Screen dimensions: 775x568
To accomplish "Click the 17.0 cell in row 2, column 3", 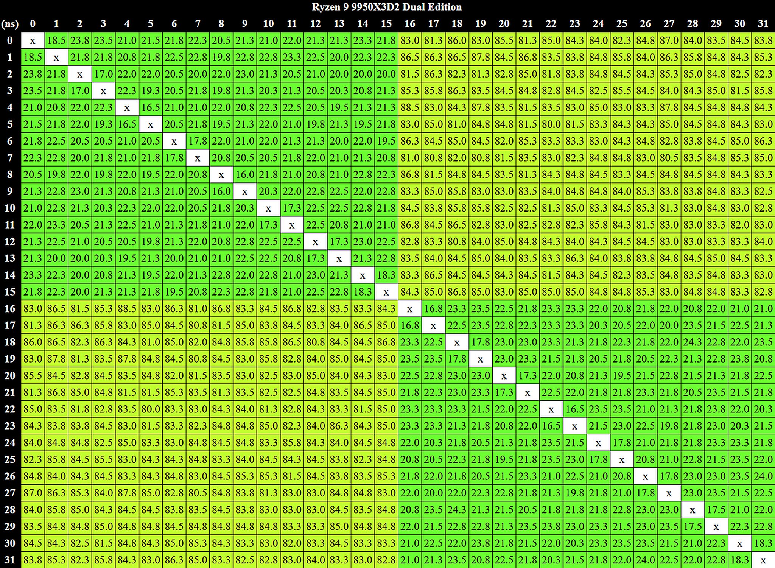I will [x=103, y=74].
